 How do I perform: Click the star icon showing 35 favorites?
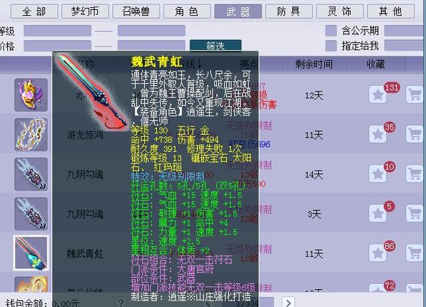pos(378,134)
